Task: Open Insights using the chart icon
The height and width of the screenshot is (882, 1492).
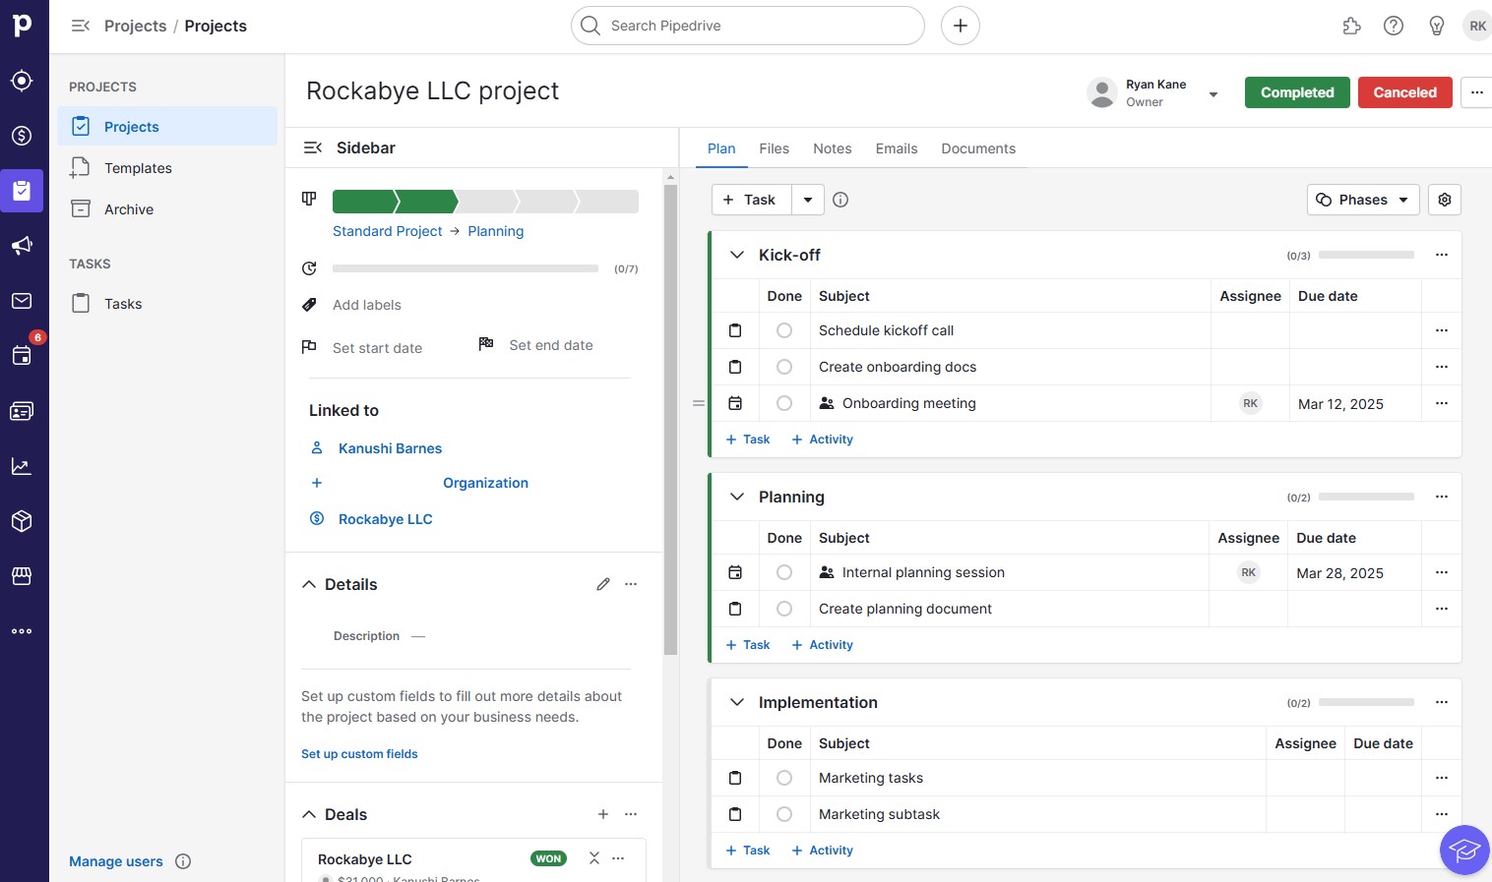Action: 22,466
